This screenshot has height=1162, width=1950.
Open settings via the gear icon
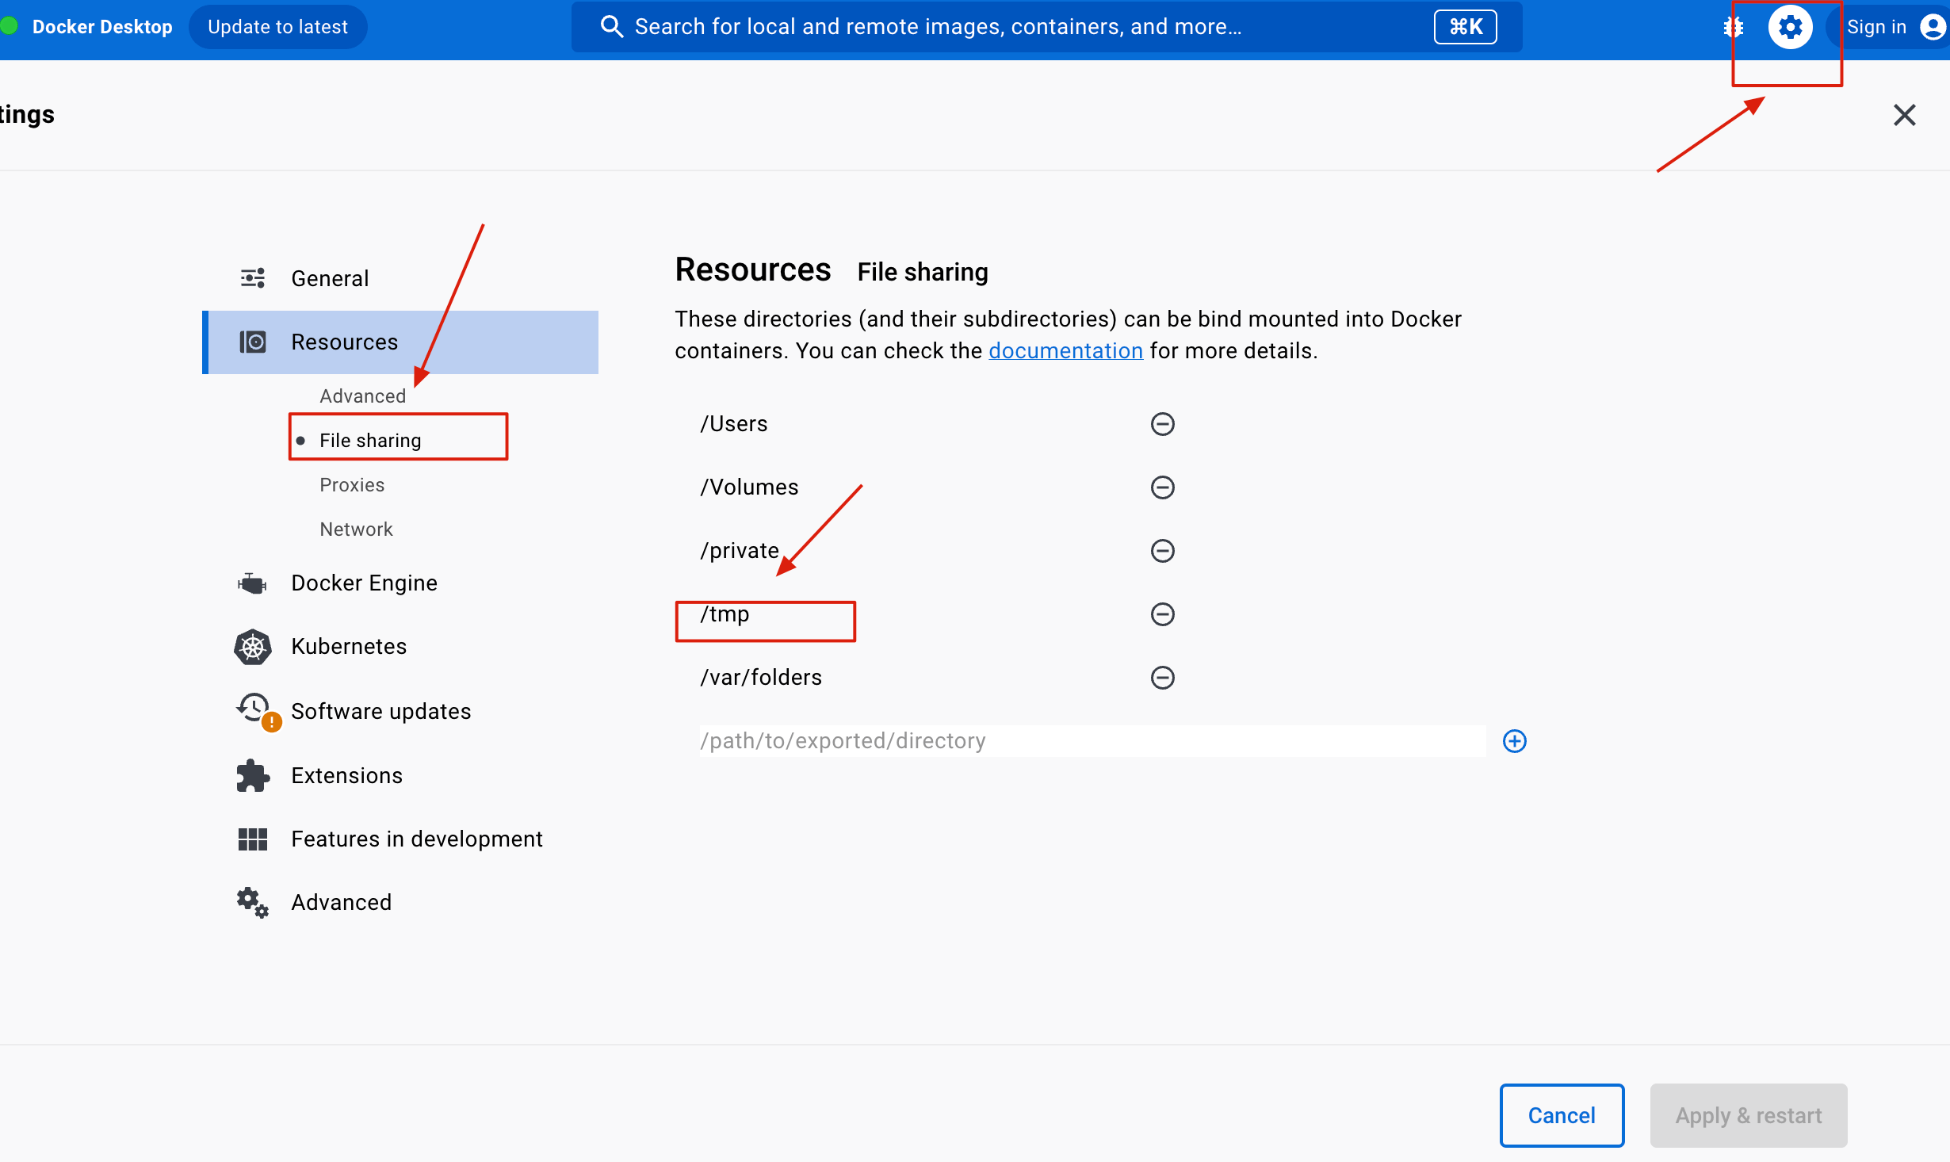[1790, 27]
